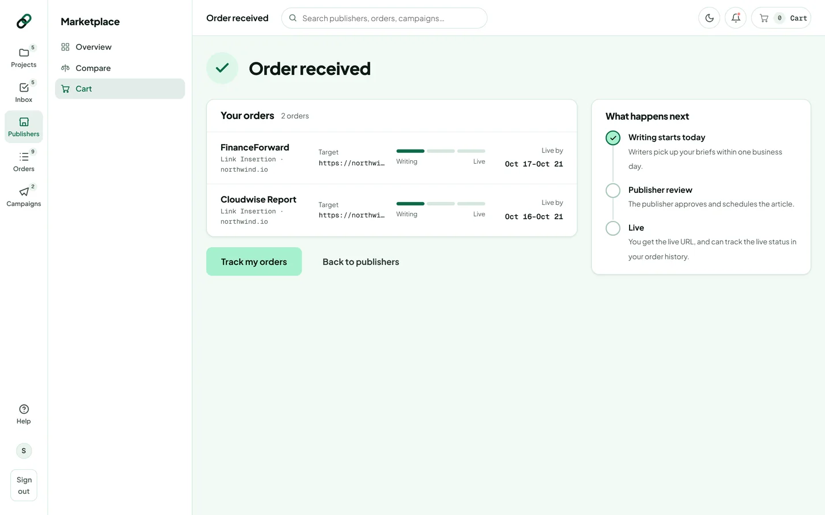This screenshot has width=825, height=515.
Task: Open the Cloudwise Report order row
Action: coord(392,210)
